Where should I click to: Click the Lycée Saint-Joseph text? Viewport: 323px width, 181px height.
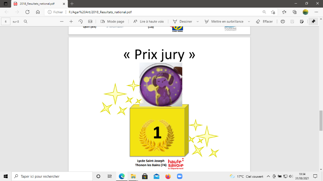coord(151,161)
